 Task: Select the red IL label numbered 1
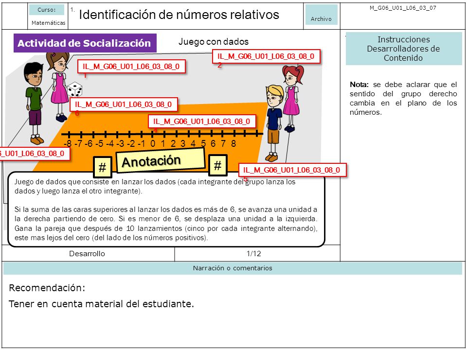click(x=131, y=67)
